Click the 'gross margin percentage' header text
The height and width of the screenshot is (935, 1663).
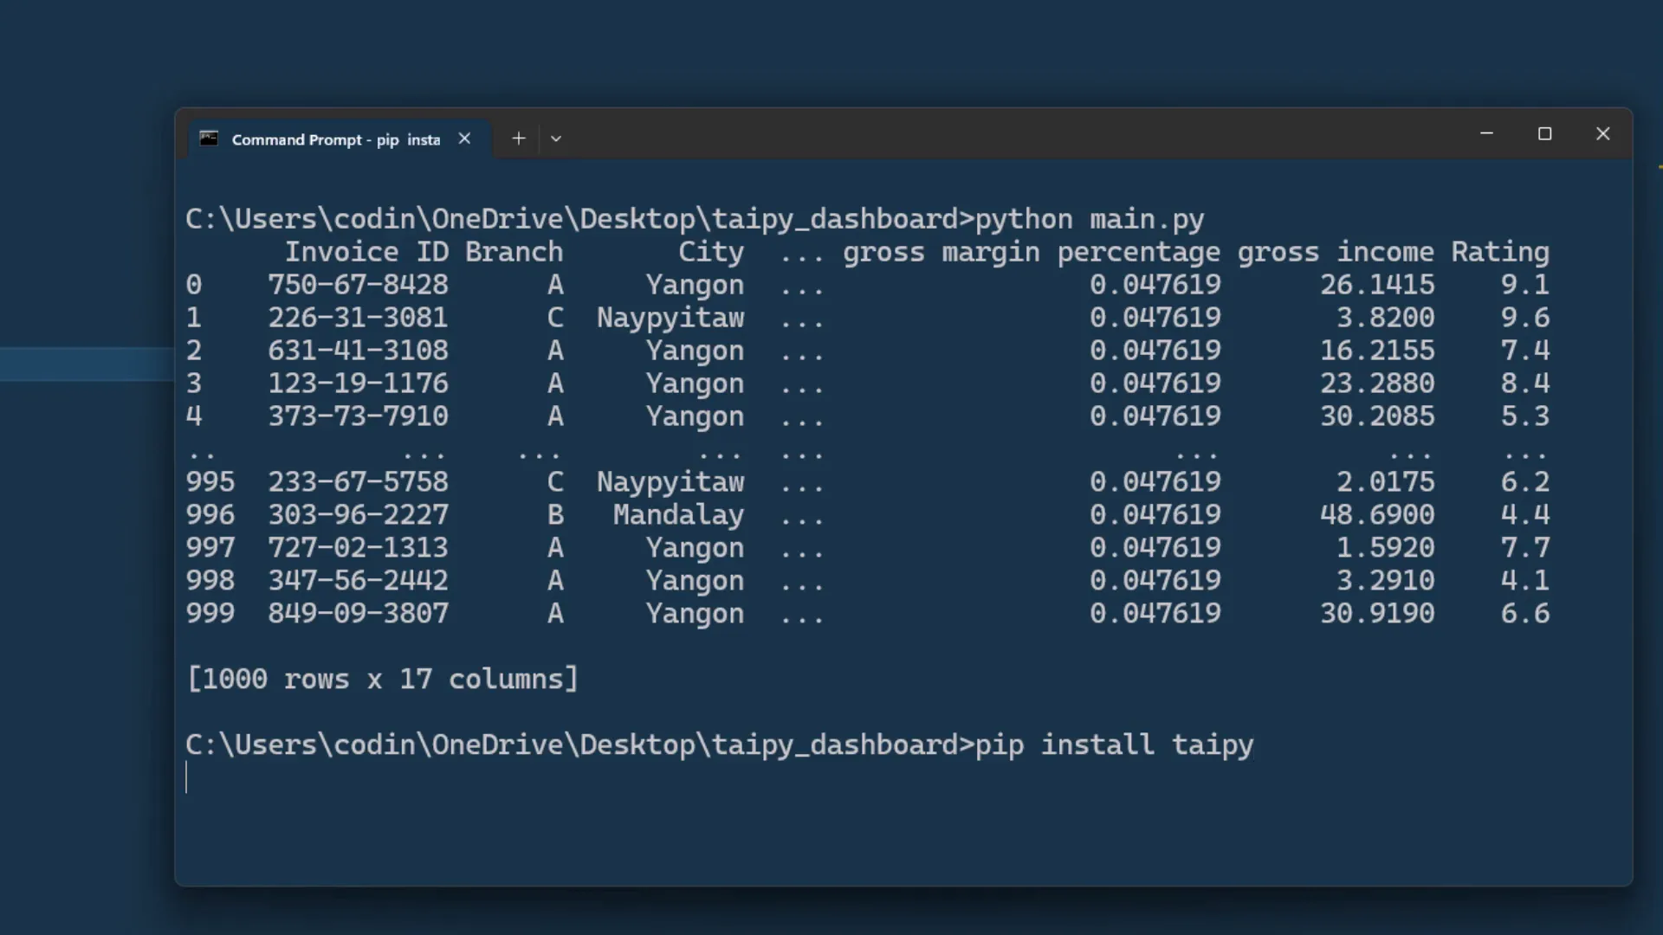pyautogui.click(x=1031, y=252)
